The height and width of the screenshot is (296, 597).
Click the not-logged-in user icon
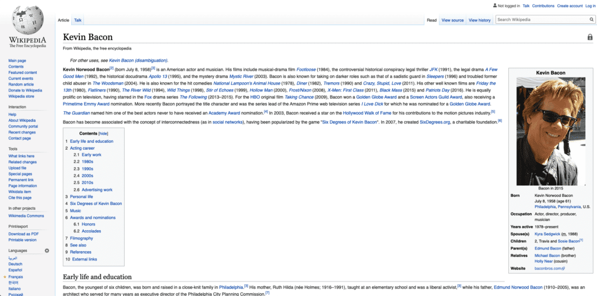point(494,6)
